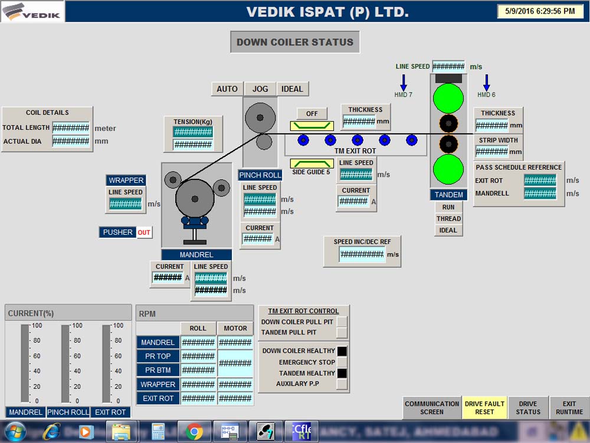Screen dimensions: 590x443
Task: Click the Speed Inc/Dec Ref field
Action: (362, 254)
